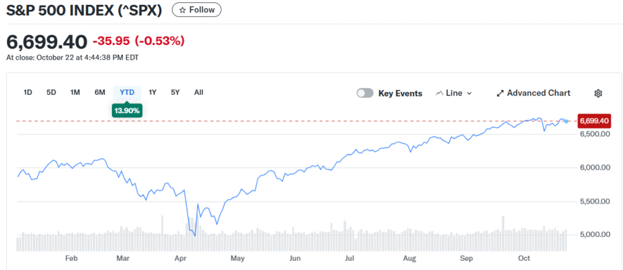Select the All time range
Viewport: 623px width, 270px height.
click(x=198, y=92)
